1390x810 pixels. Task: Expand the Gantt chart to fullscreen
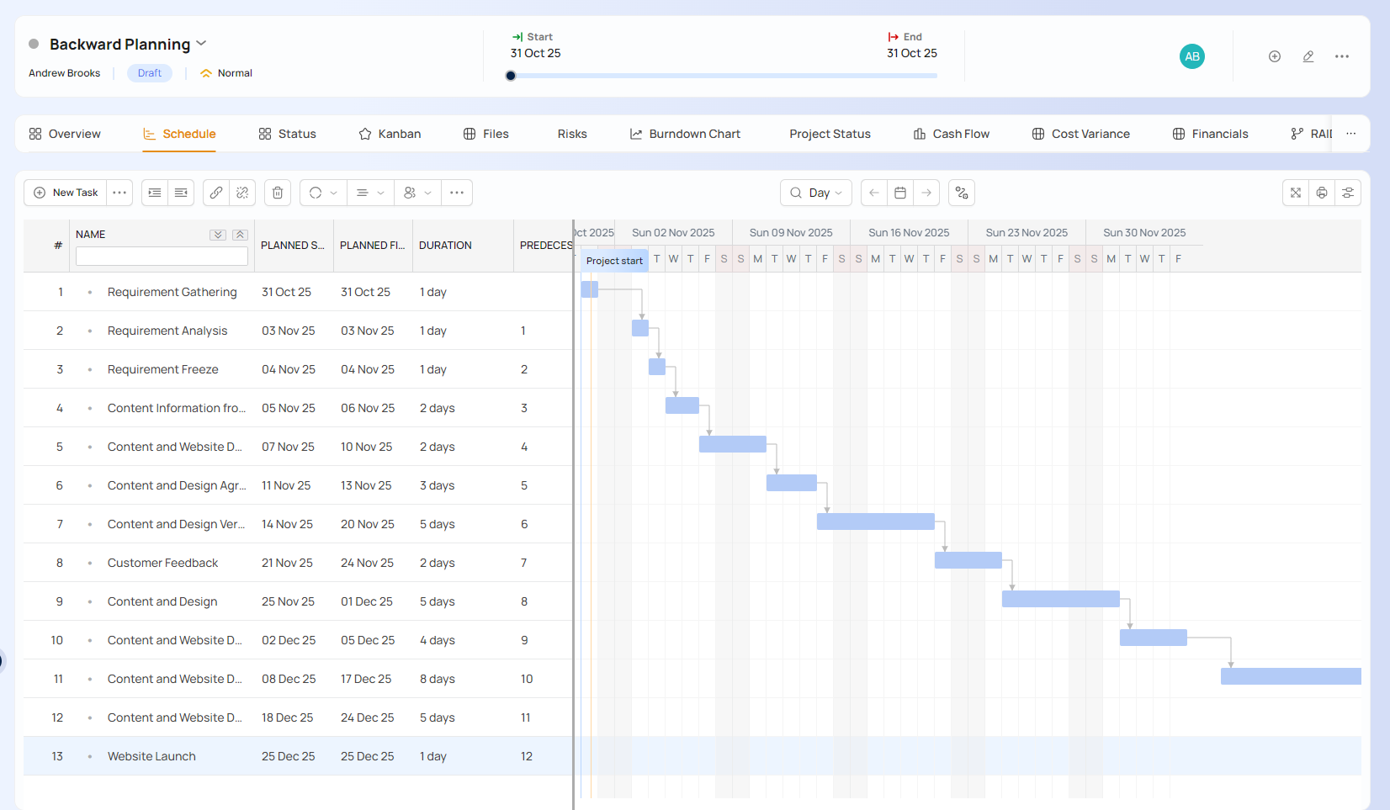(1296, 193)
